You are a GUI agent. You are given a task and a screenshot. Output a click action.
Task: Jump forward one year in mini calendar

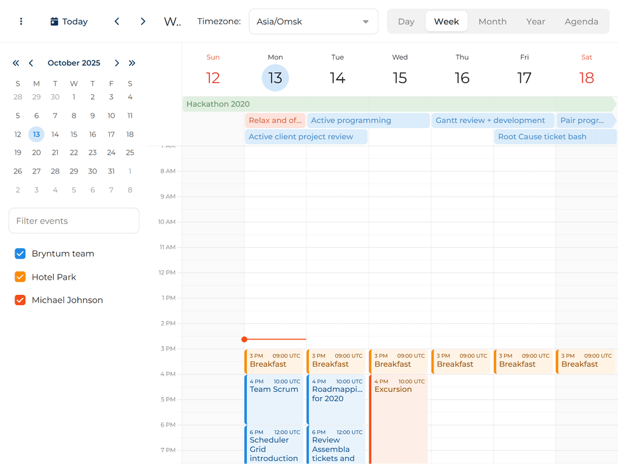click(x=132, y=63)
